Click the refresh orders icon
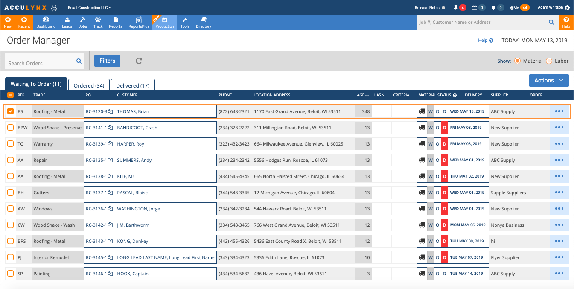The width and height of the screenshot is (574, 289). coord(139,61)
